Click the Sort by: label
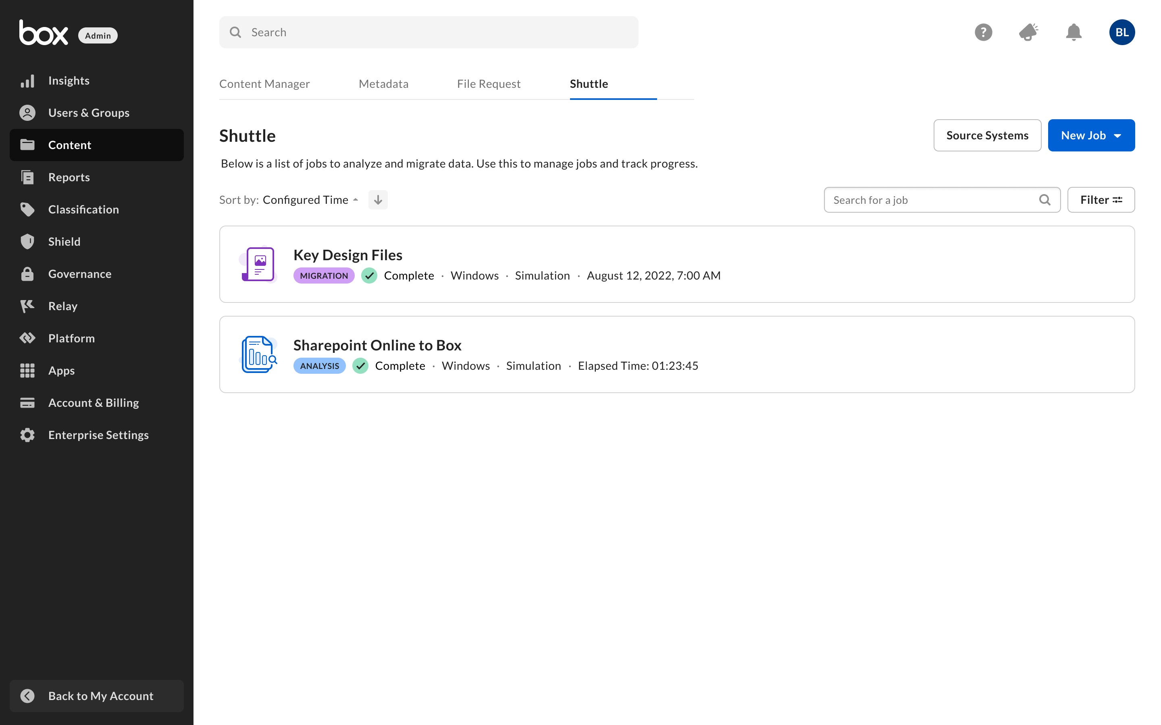Screen dimensions: 1161x725 pyautogui.click(x=239, y=200)
